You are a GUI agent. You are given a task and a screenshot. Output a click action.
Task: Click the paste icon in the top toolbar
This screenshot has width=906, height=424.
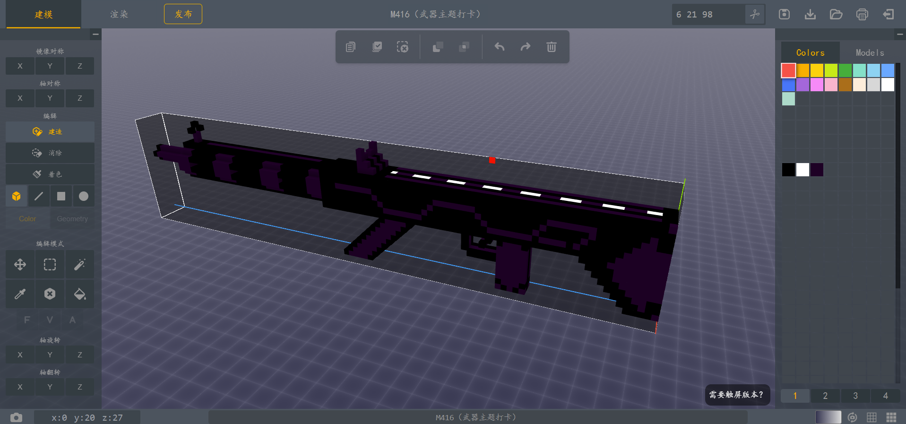(x=377, y=47)
